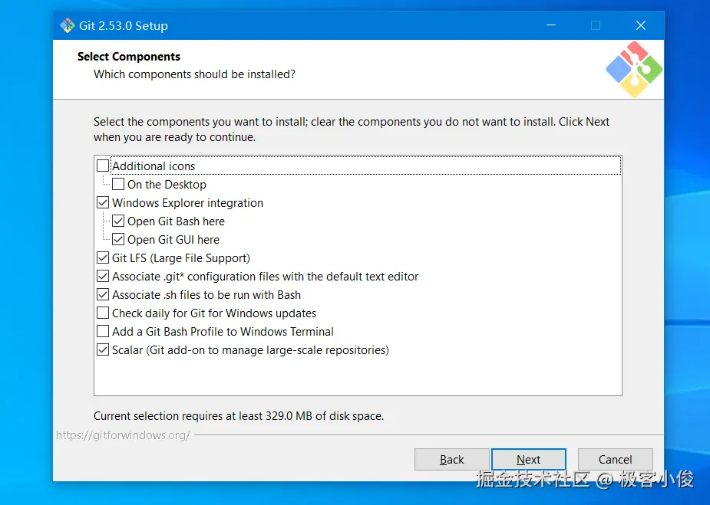Click the Git icon in title bar
Viewport: 710px width, 505px height.
pos(68,25)
